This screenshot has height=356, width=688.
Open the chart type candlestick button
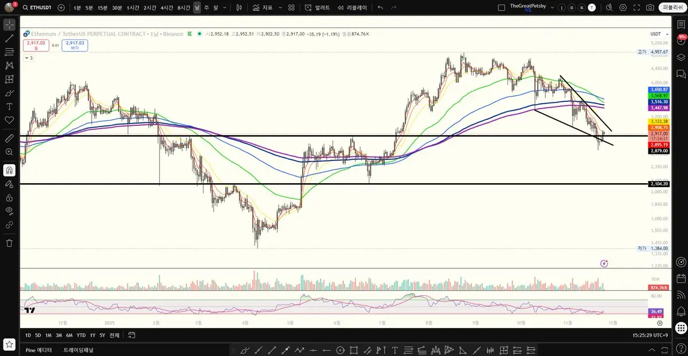[x=240, y=7]
